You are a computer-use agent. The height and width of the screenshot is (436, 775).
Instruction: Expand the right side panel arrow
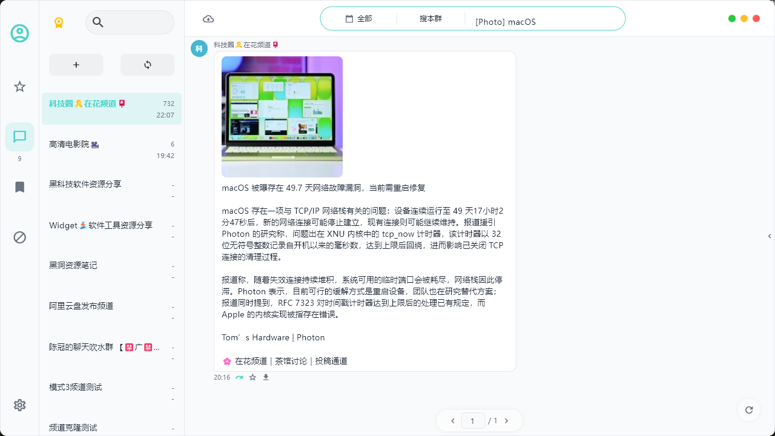pos(770,236)
